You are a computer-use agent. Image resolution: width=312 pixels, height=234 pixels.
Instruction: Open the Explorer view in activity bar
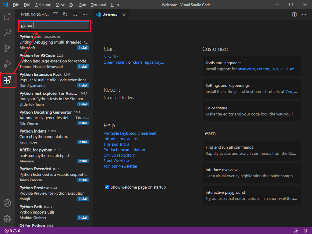click(x=7, y=16)
